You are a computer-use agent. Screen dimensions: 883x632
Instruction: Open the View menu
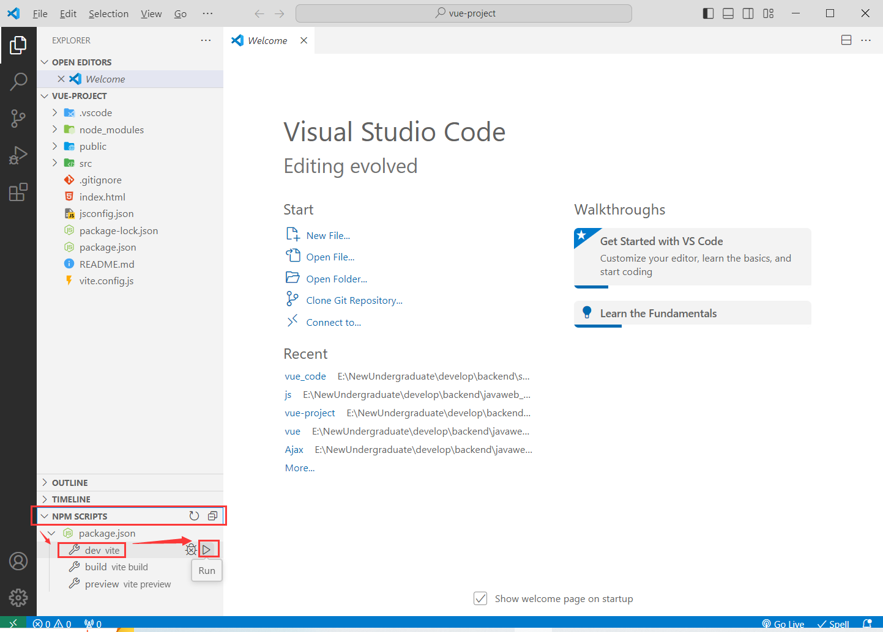(151, 13)
